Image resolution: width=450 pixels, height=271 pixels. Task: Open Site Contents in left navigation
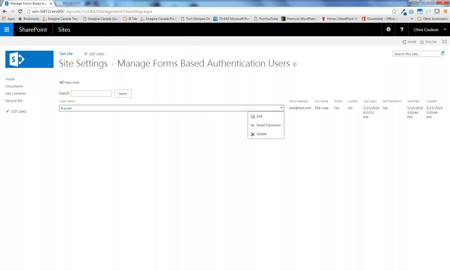[x=16, y=93]
